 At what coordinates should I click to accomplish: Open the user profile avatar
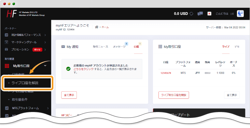(x=240, y=14)
